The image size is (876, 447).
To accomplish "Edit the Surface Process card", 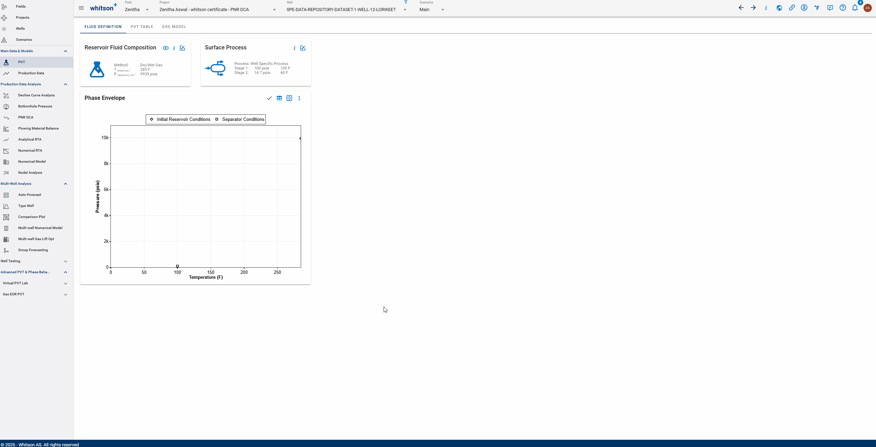I will pyautogui.click(x=303, y=48).
